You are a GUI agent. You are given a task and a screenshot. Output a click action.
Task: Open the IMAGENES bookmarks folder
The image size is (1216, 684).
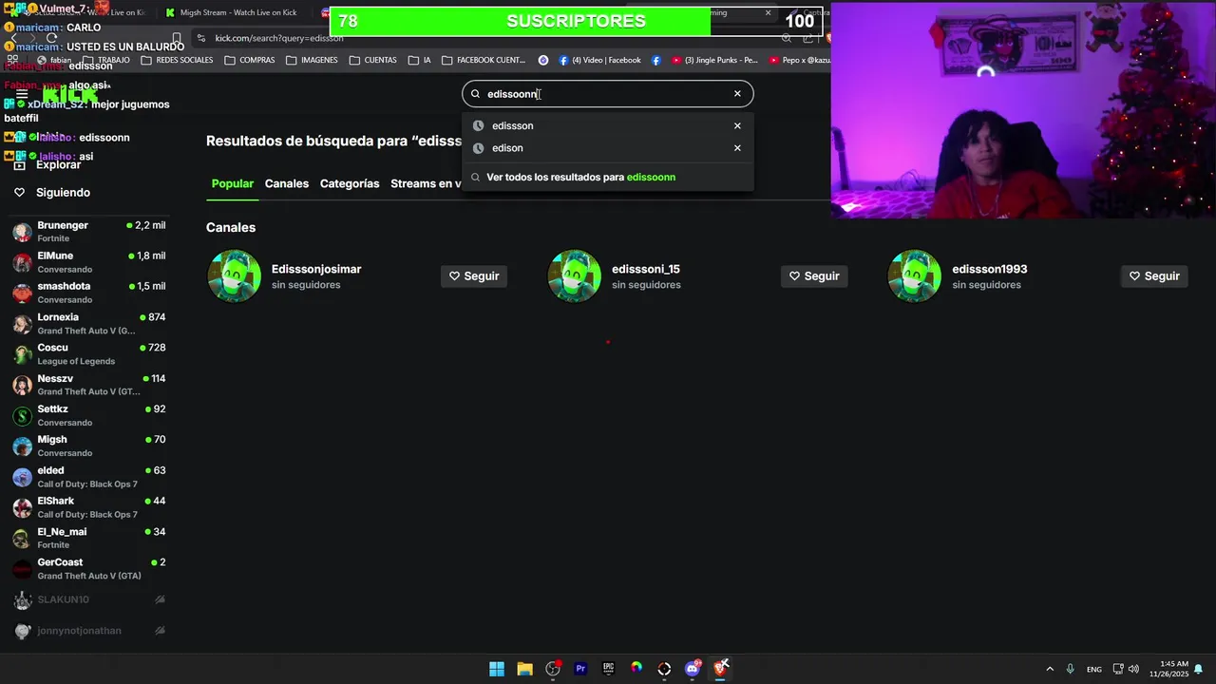(312, 60)
